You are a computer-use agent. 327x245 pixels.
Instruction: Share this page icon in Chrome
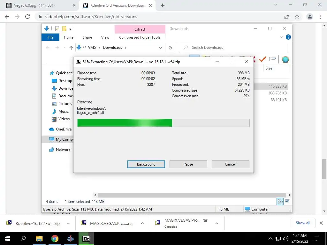(x=287, y=17)
